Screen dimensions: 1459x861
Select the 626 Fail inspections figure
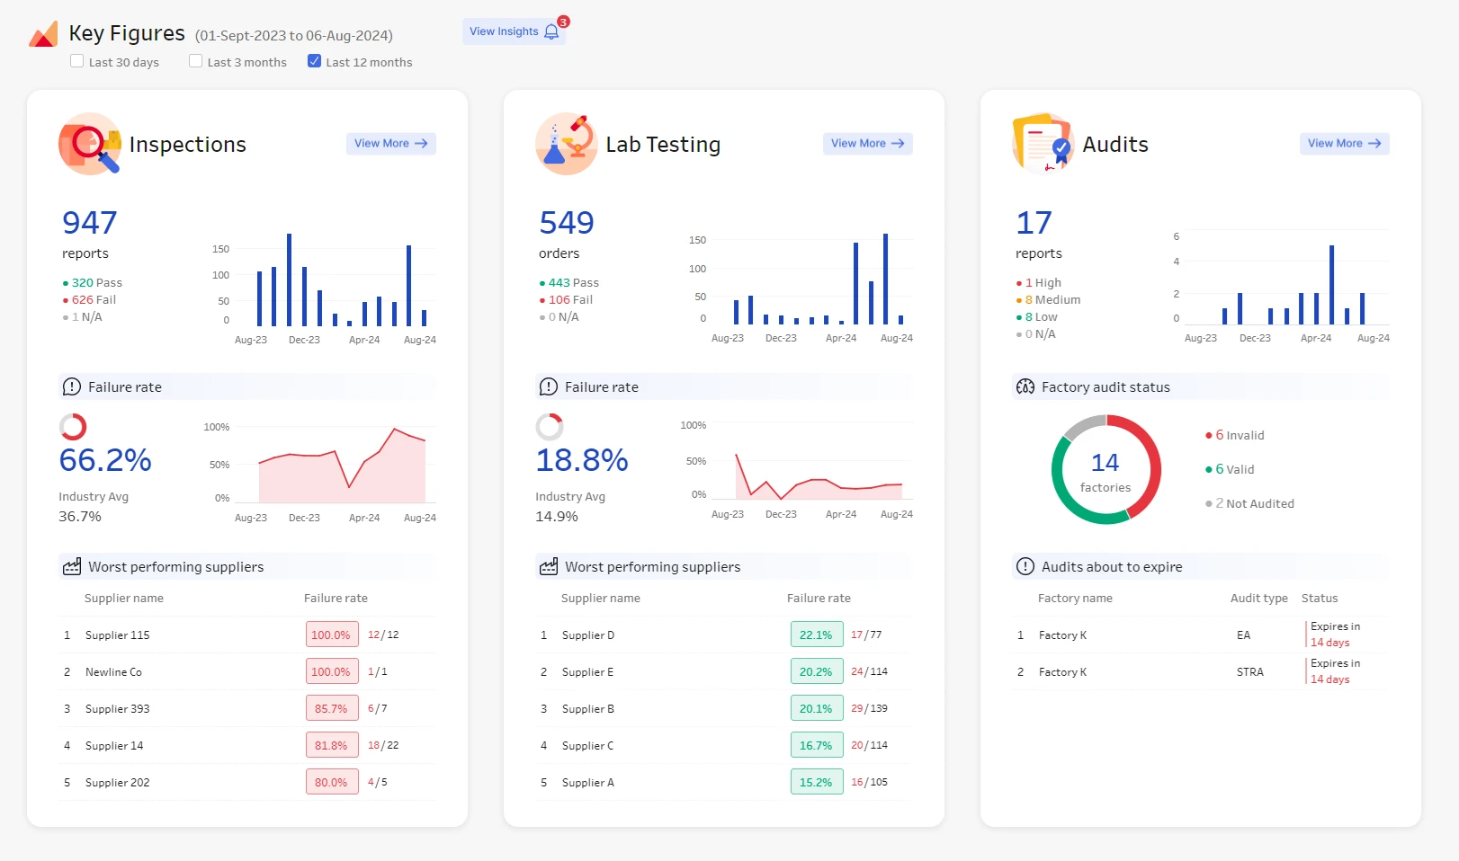89,300
